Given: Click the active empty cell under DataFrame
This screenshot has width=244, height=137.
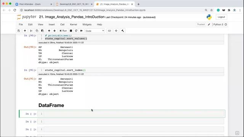Looking at the screenshot, I should click(x=131, y=114).
